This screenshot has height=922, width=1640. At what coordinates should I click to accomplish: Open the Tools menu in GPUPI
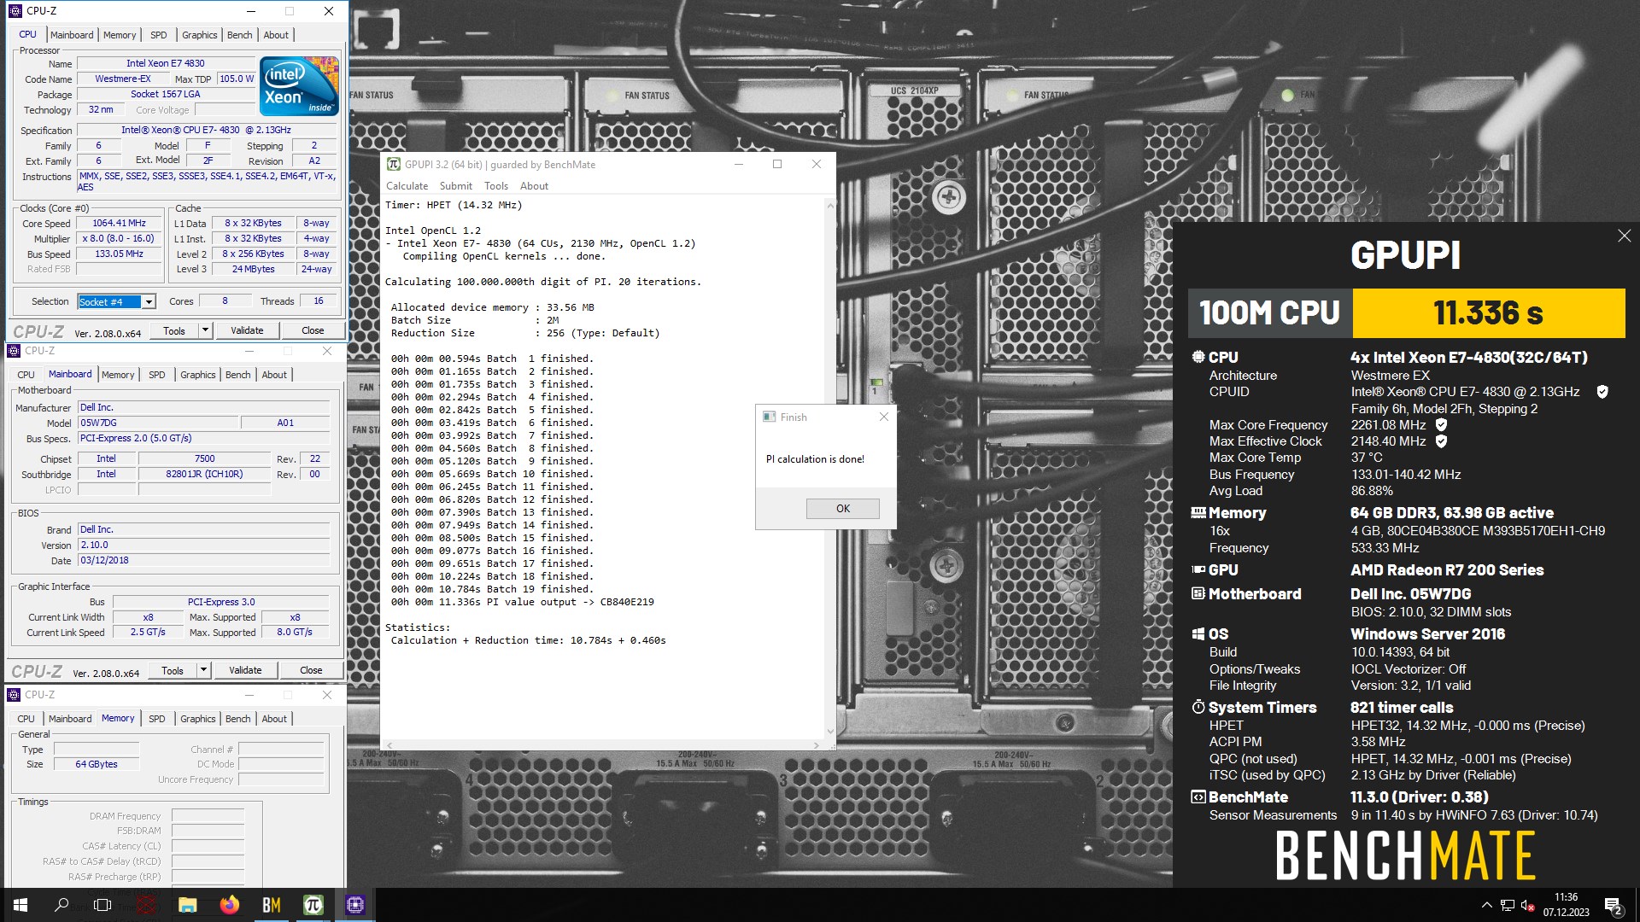(x=495, y=186)
